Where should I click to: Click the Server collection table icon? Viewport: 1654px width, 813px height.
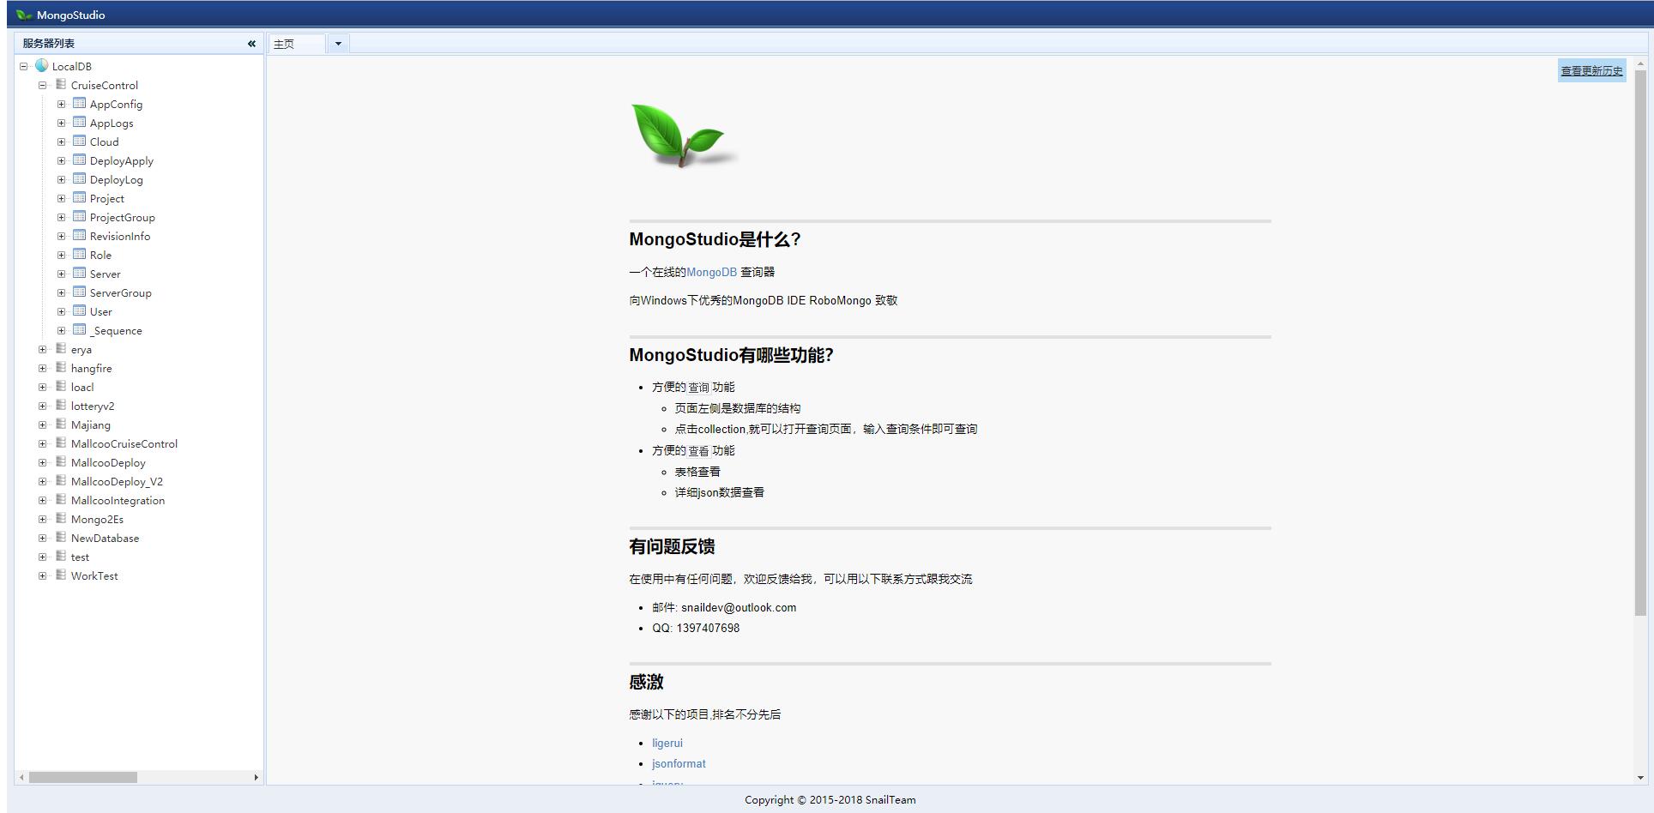pyautogui.click(x=79, y=273)
